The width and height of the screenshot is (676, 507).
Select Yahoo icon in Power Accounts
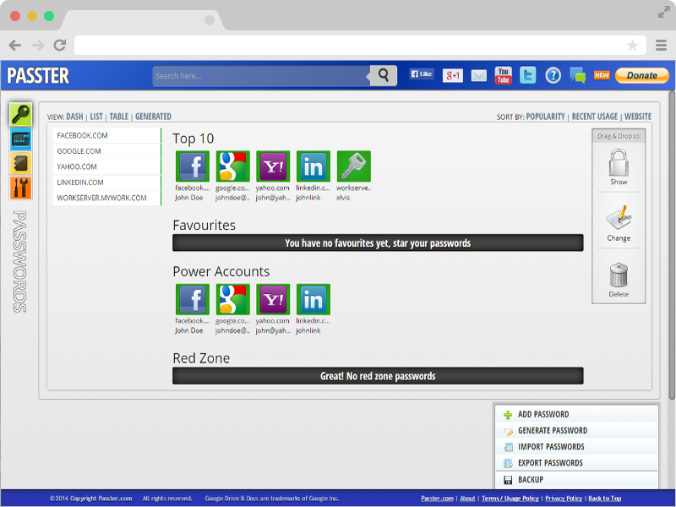pos(273,299)
